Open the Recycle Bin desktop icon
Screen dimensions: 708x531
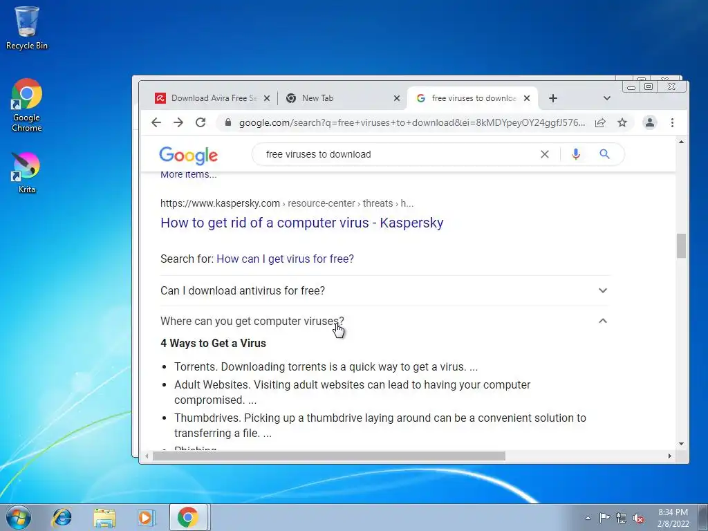(27, 28)
